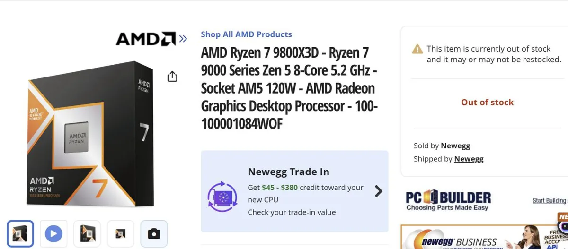Screen dimensions: 568x249
Task: Click the AMD Ryzen 7 9800X3D title
Action: (x=289, y=88)
